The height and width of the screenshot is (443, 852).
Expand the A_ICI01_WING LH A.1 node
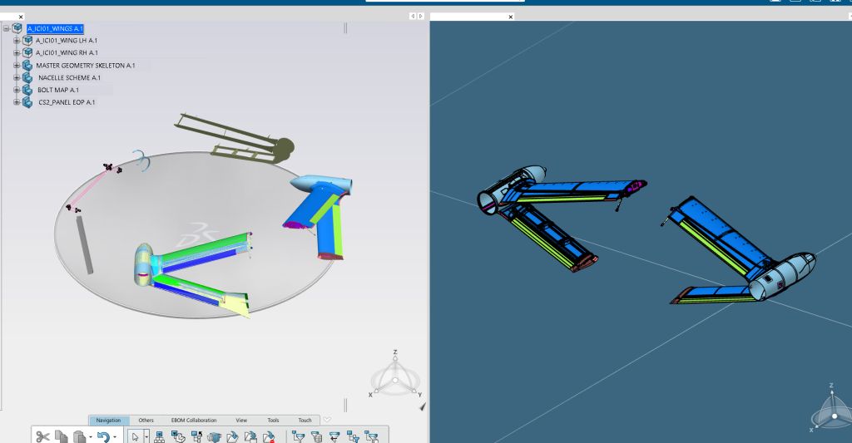tap(16, 41)
